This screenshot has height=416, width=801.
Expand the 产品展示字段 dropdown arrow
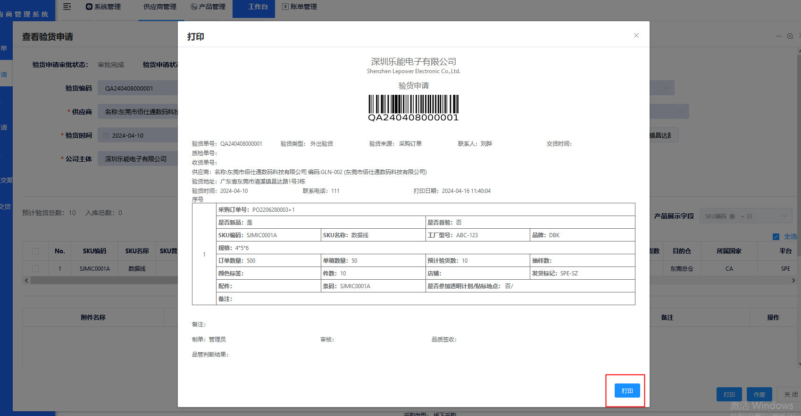coord(784,216)
